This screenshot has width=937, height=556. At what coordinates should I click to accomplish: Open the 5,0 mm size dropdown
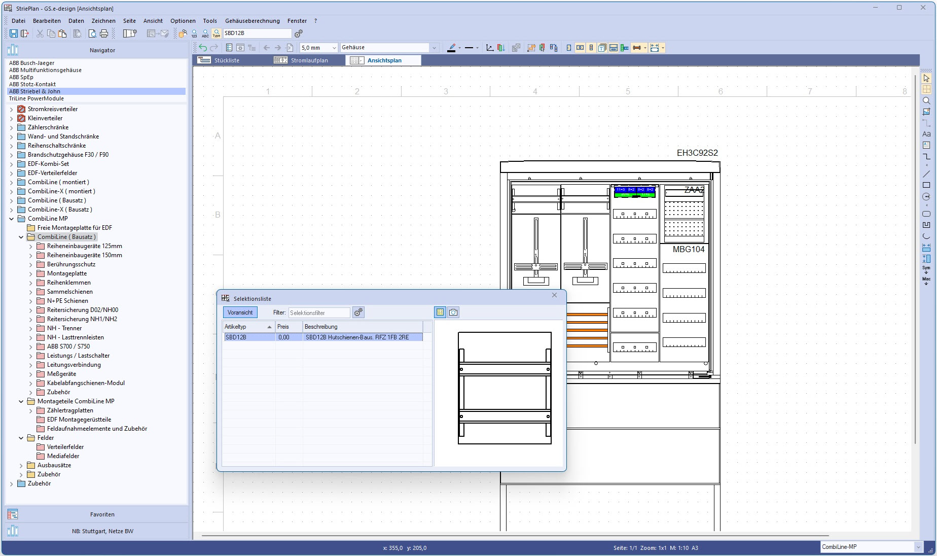(x=334, y=48)
